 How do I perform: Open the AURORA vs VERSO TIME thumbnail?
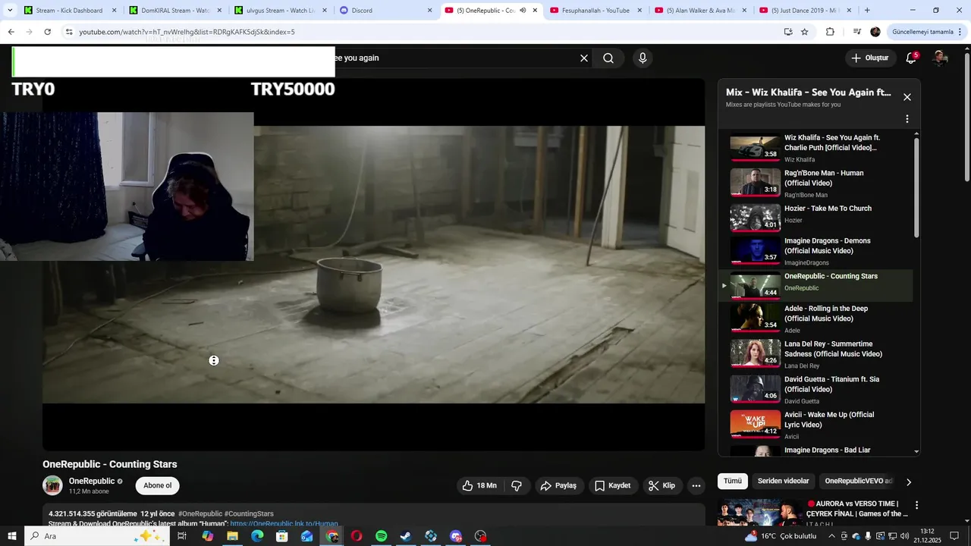[759, 513]
